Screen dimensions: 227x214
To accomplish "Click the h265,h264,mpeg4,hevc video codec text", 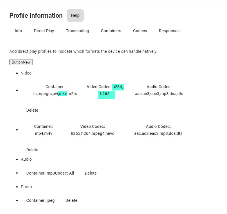I will coord(92,133).
